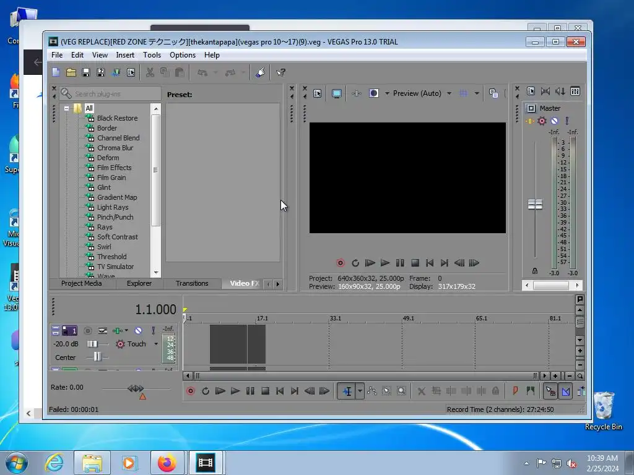Open Mixing Console icon in mixer panel

click(575, 92)
